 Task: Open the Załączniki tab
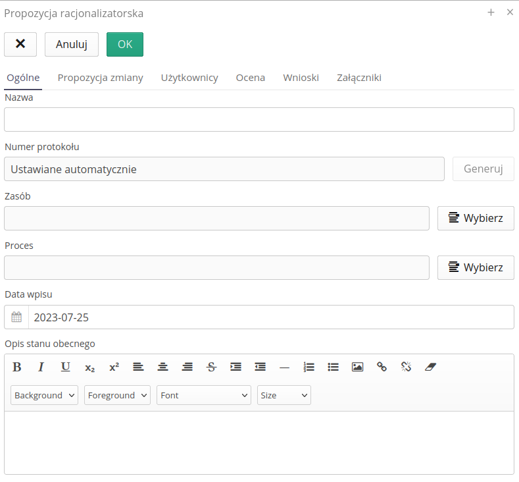[x=359, y=78]
